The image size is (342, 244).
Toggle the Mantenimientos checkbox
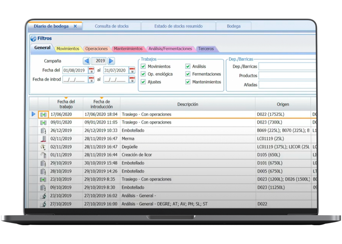point(187,82)
